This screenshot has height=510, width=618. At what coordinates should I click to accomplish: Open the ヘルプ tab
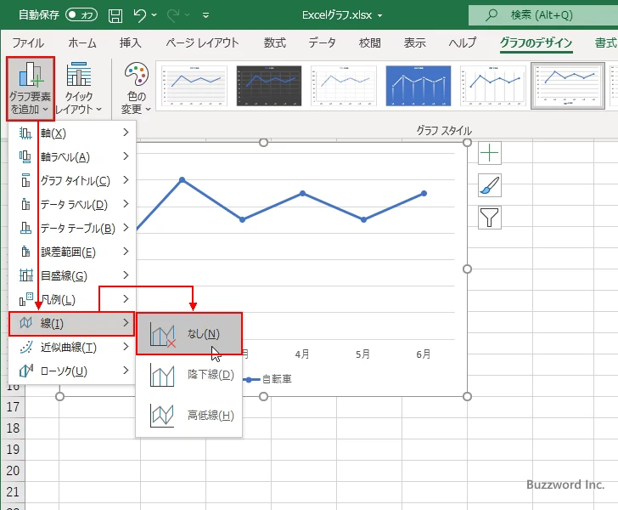coord(463,42)
